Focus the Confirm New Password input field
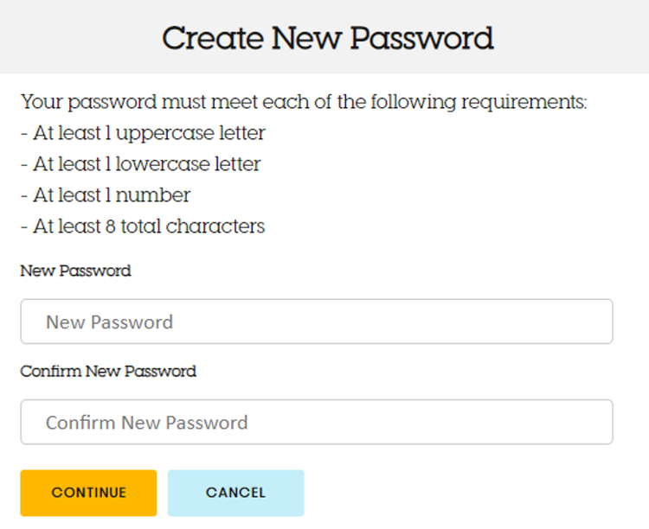This screenshot has height=529, width=649. [317, 422]
